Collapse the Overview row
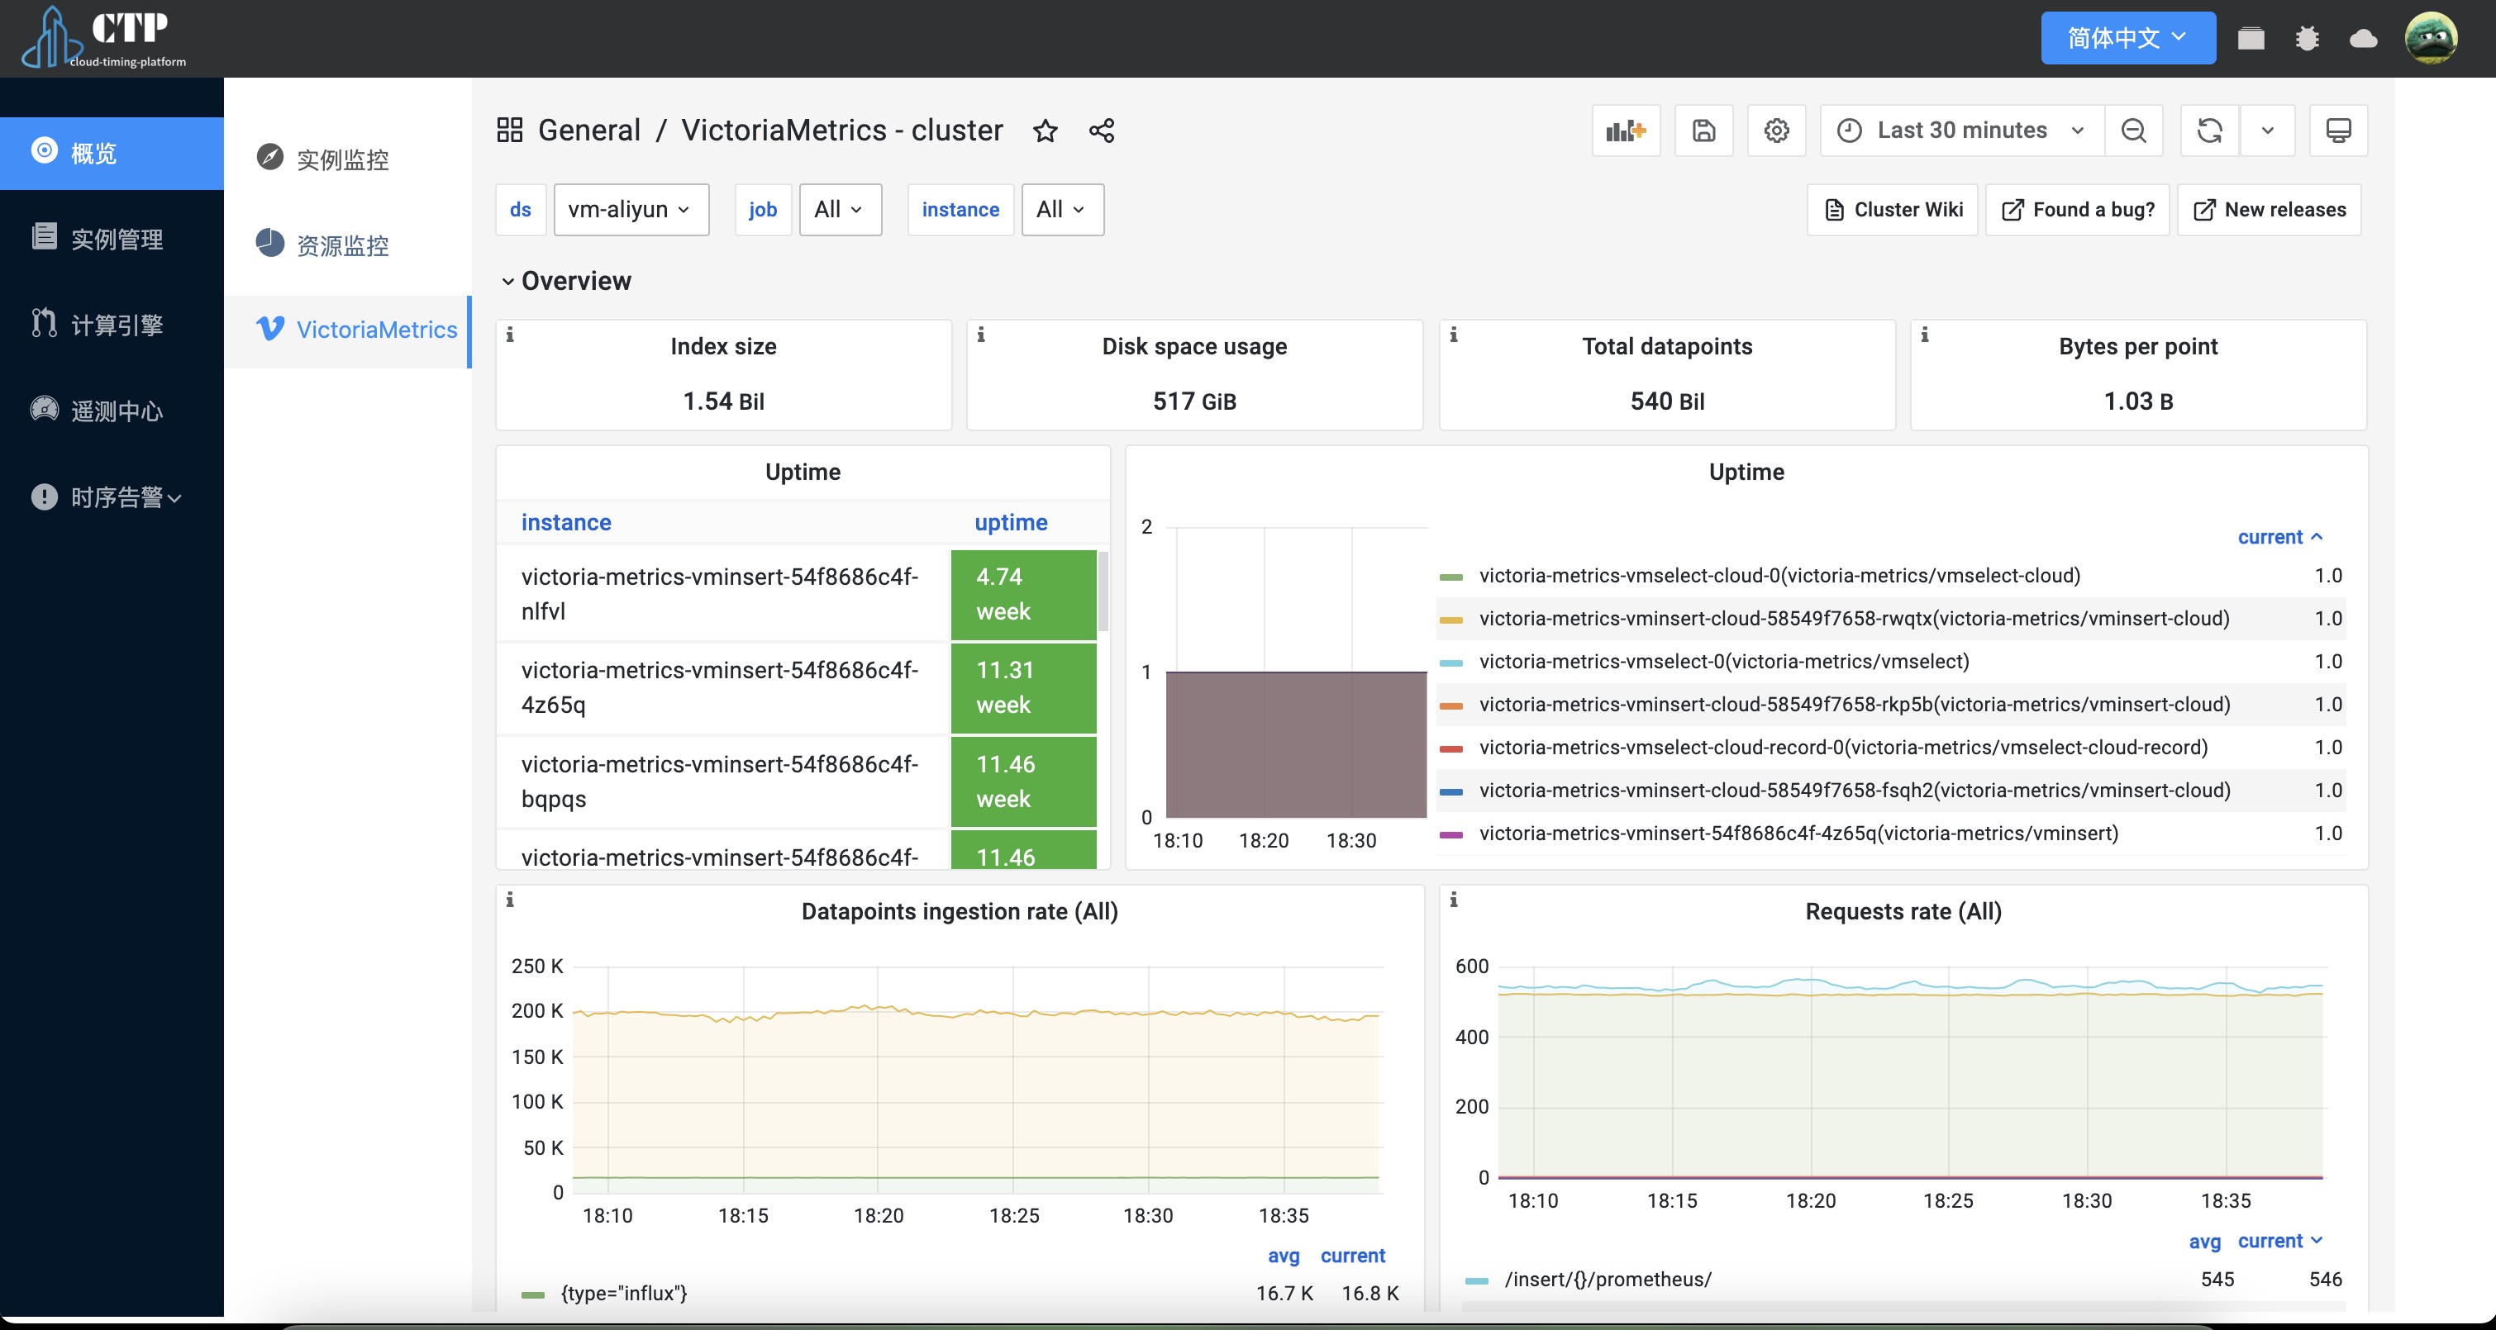 coord(566,281)
